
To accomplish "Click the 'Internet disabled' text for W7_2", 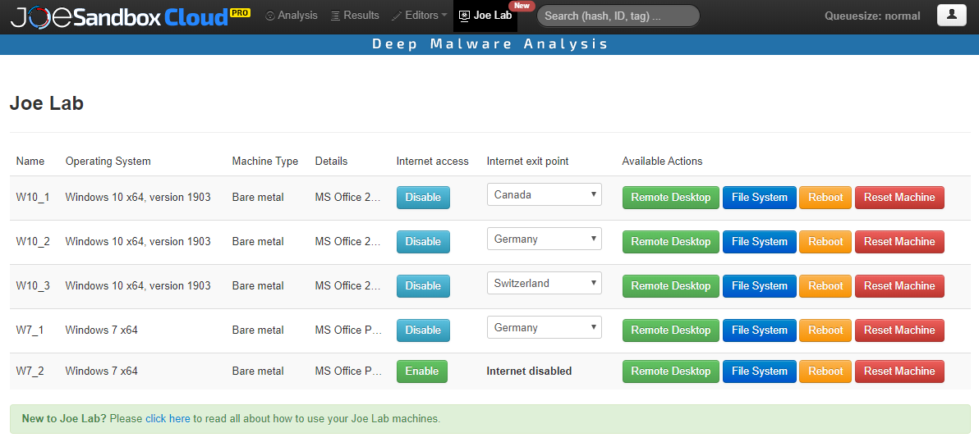I will 530,371.
